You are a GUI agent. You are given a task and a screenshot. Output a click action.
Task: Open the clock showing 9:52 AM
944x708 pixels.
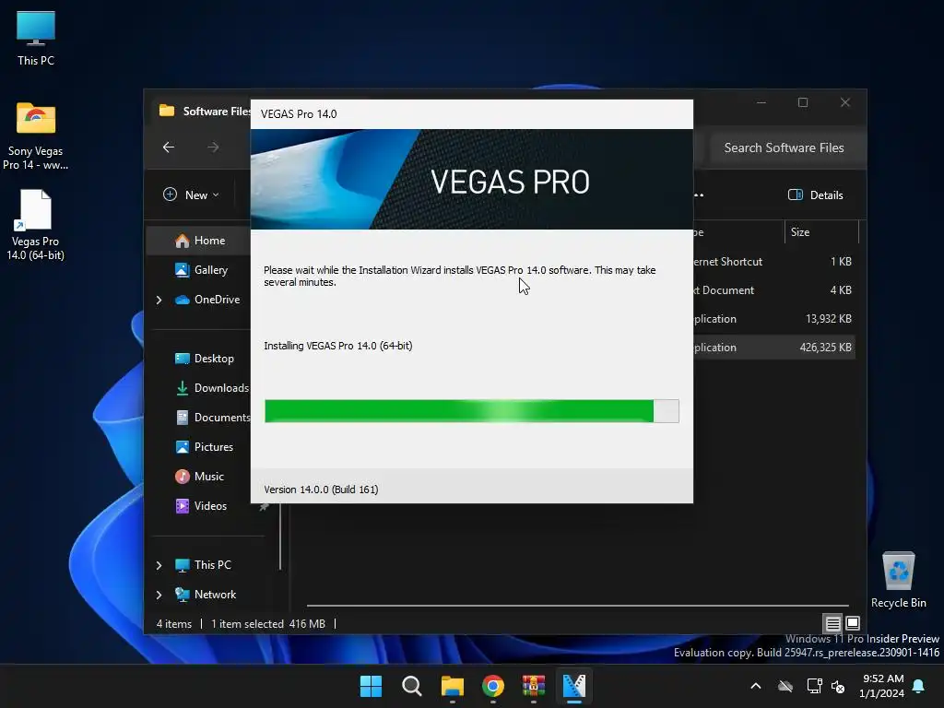(881, 686)
